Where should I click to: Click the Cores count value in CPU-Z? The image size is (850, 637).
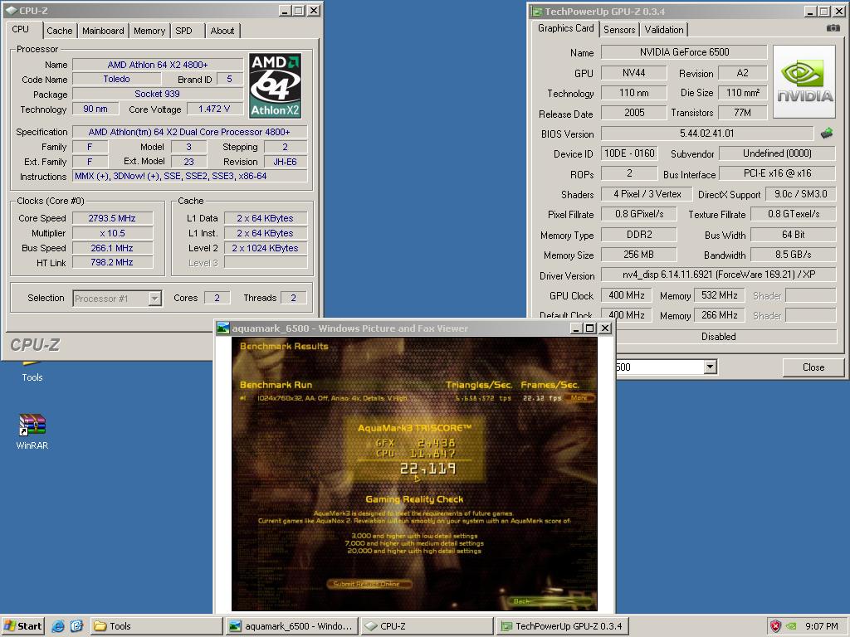point(217,298)
